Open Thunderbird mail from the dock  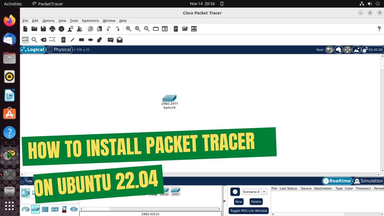click(10, 40)
